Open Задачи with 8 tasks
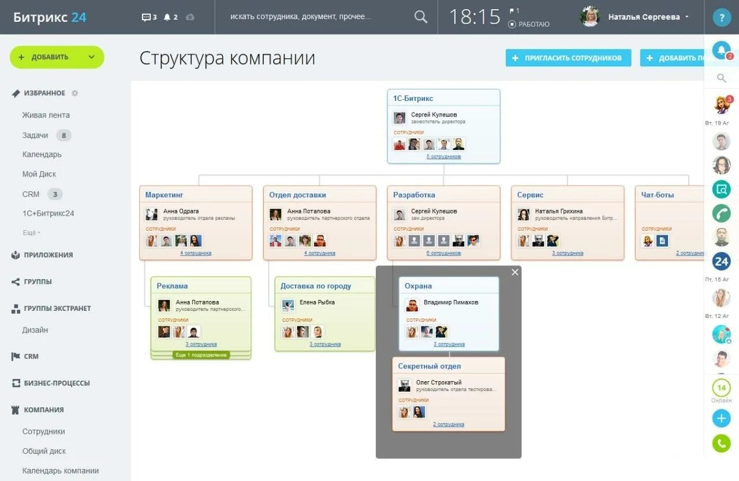The height and width of the screenshot is (481, 739). tap(35, 135)
